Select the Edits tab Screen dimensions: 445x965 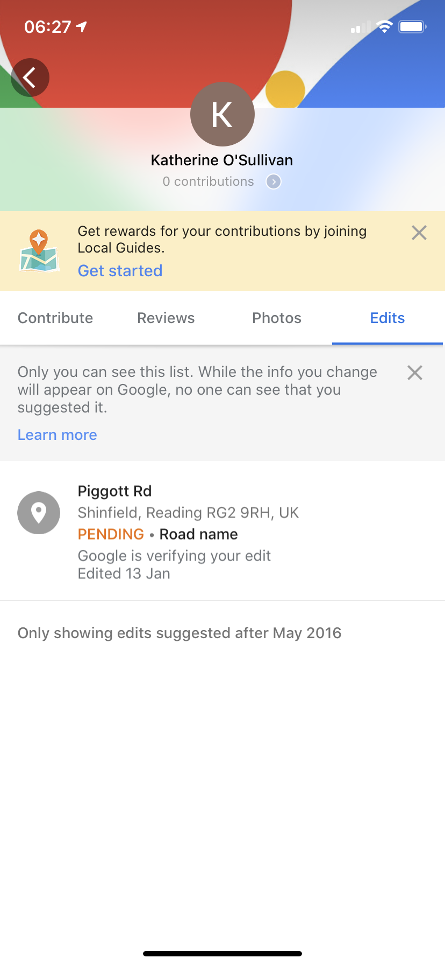[x=387, y=318]
